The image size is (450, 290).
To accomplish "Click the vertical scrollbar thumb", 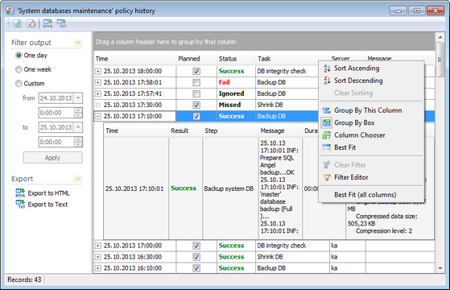I will click(x=440, y=60).
